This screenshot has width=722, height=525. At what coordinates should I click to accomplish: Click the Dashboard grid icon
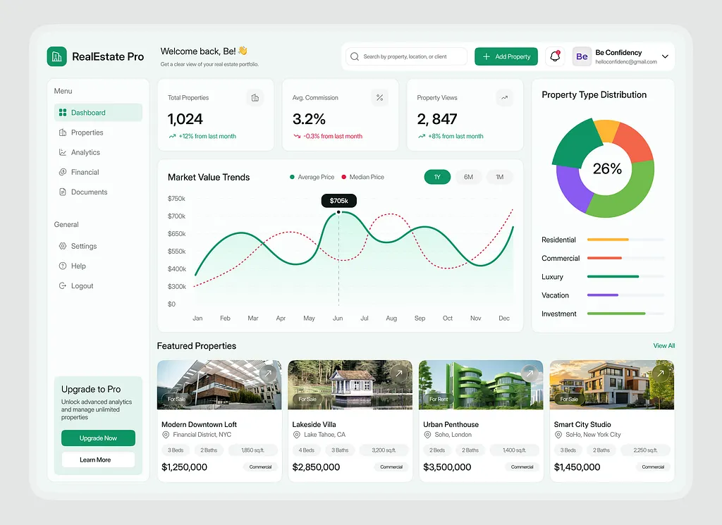(63, 113)
